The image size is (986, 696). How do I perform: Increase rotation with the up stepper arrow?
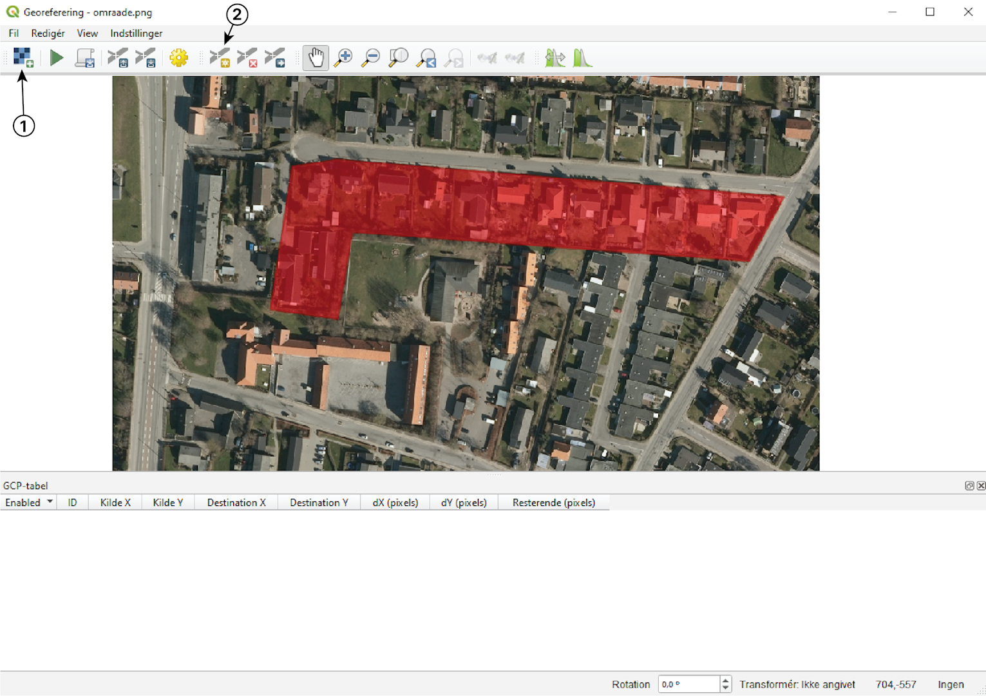[725, 680]
